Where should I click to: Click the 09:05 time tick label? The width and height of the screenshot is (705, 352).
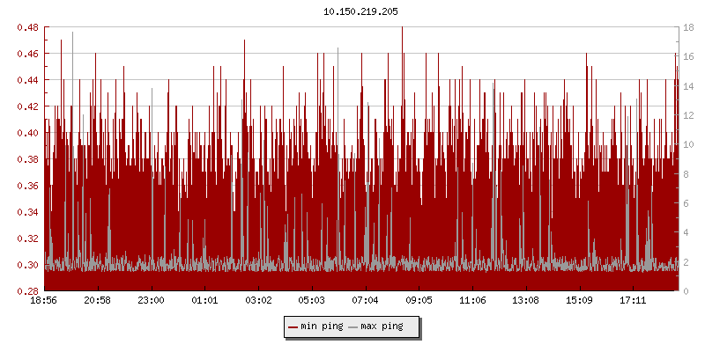point(419,301)
